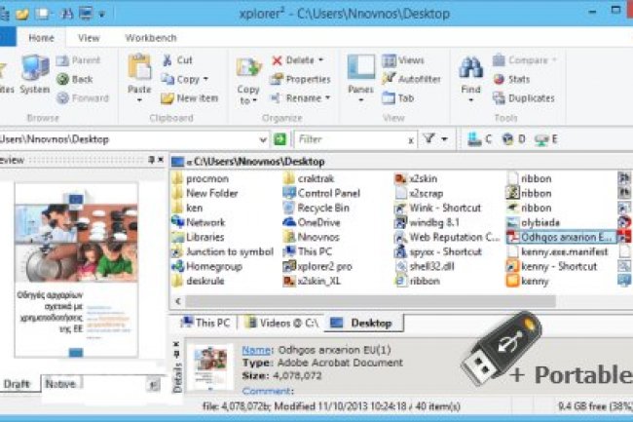Select the OneDrive item
This screenshot has height=422, width=633.
click(x=312, y=222)
